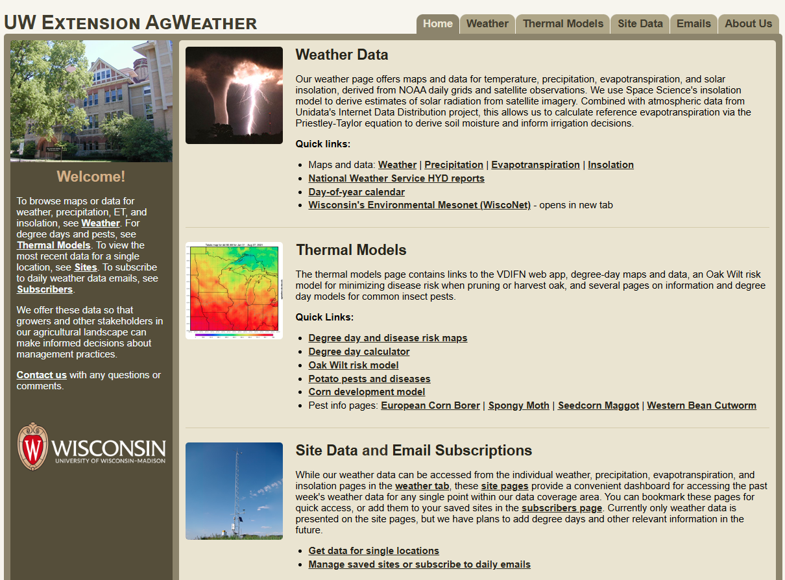
Task: Go to the Site Data tab
Action: click(x=640, y=24)
